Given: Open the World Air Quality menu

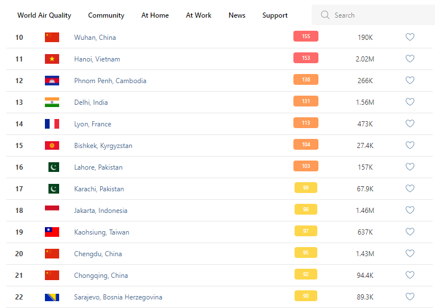Looking at the screenshot, I should coord(44,15).
